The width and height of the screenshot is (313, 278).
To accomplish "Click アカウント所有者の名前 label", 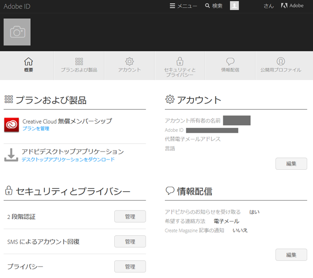I will 192,121.
